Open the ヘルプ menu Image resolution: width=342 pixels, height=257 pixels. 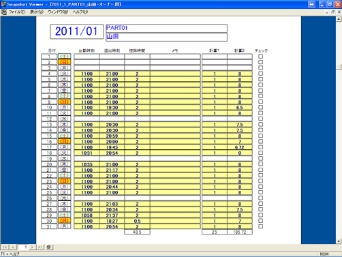point(80,12)
